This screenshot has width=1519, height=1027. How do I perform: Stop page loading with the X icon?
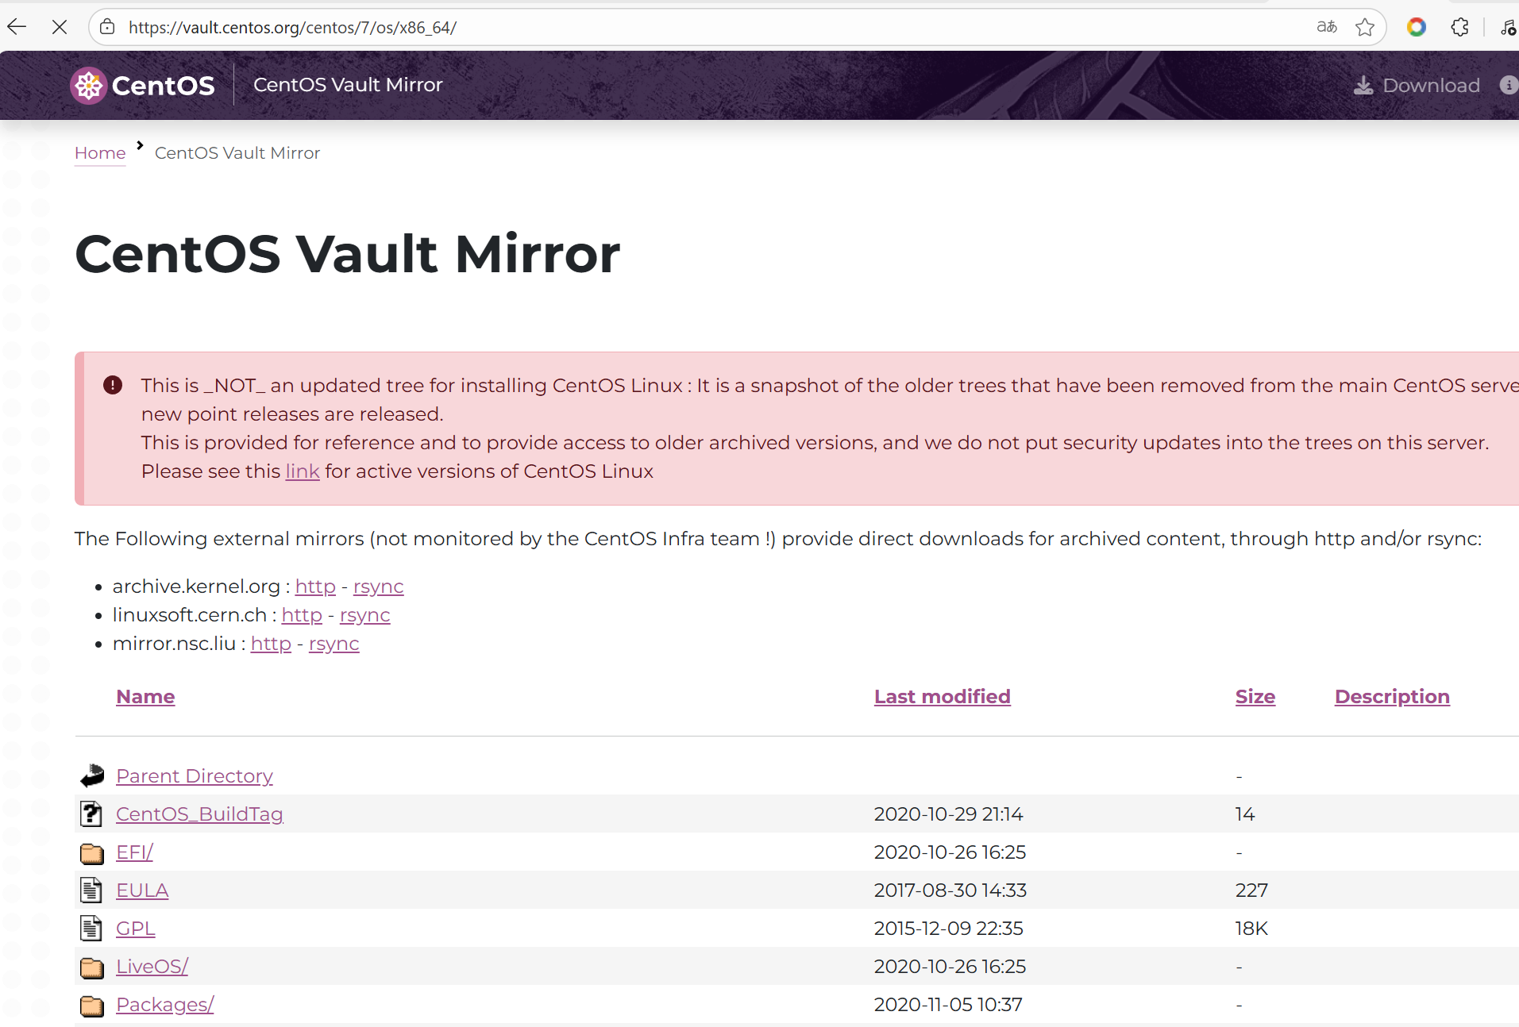pyautogui.click(x=60, y=27)
